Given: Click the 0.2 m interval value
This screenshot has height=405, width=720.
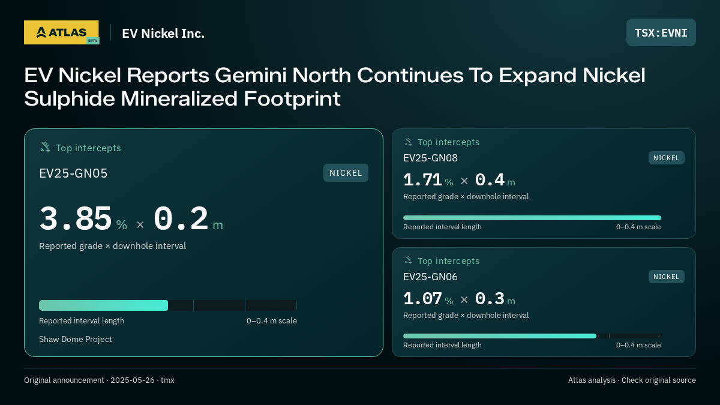Looking at the screenshot, I should (188, 220).
